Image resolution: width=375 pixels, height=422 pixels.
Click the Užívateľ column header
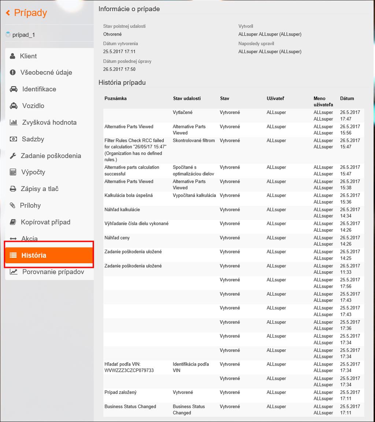(275, 99)
